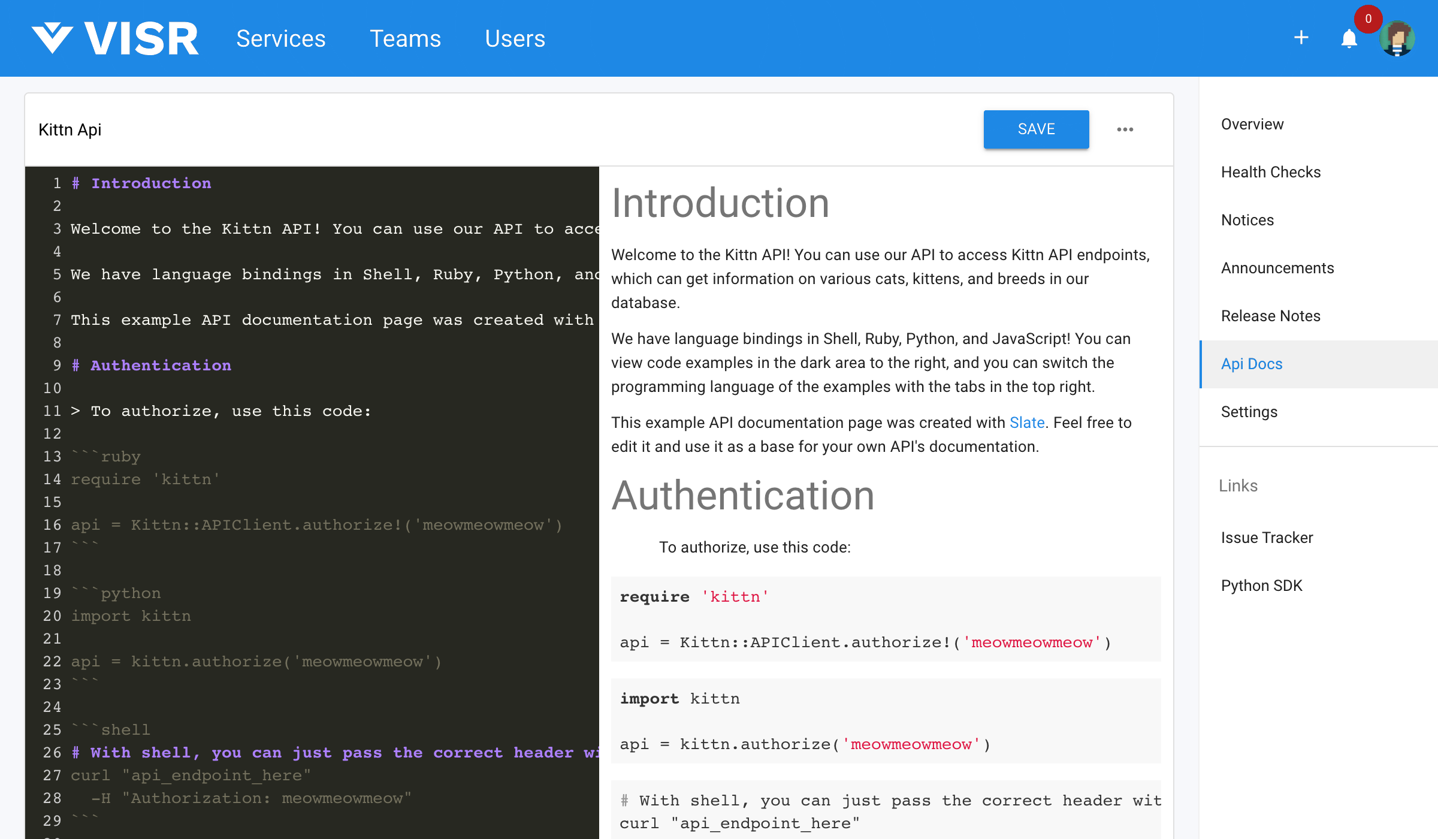Click the Links section heading
Image resolution: width=1438 pixels, height=839 pixels.
(x=1238, y=486)
